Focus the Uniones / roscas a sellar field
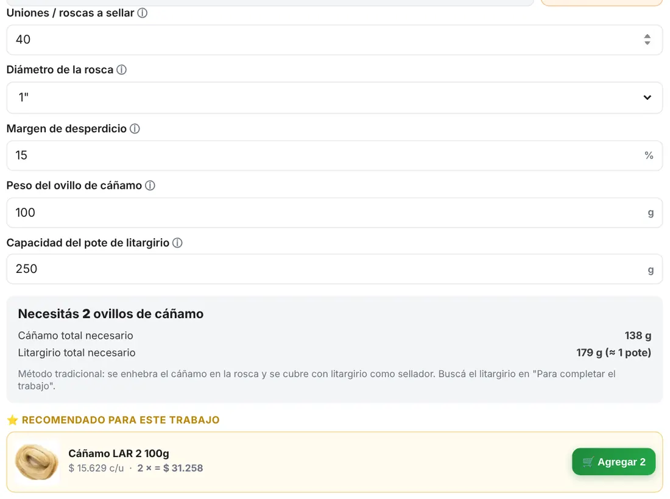This screenshot has width=670, height=499. coord(334,40)
